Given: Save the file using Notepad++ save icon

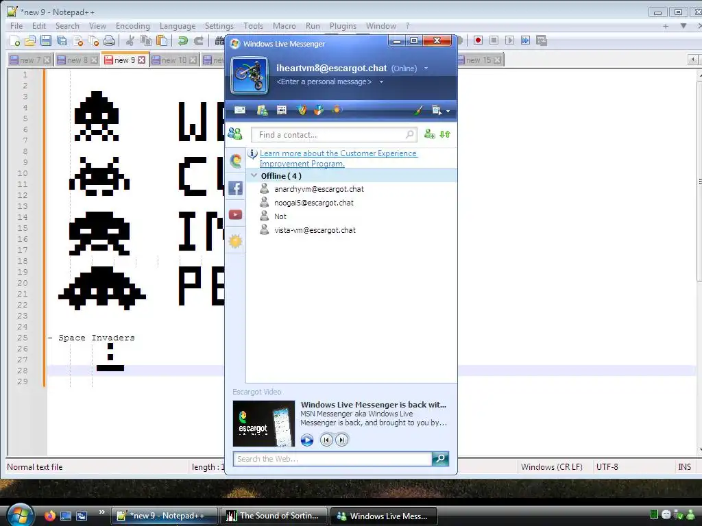Looking at the screenshot, I should click(46, 40).
